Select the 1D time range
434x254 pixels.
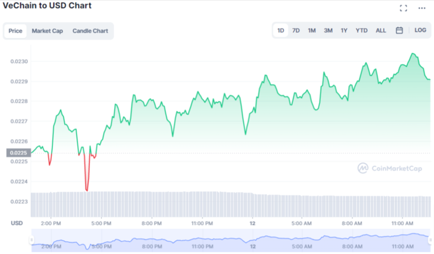[x=281, y=31]
